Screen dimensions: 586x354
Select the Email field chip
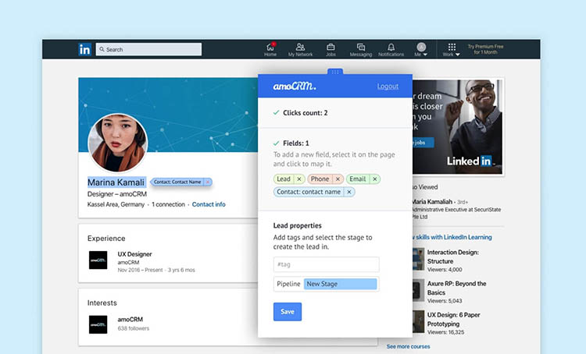(x=358, y=179)
